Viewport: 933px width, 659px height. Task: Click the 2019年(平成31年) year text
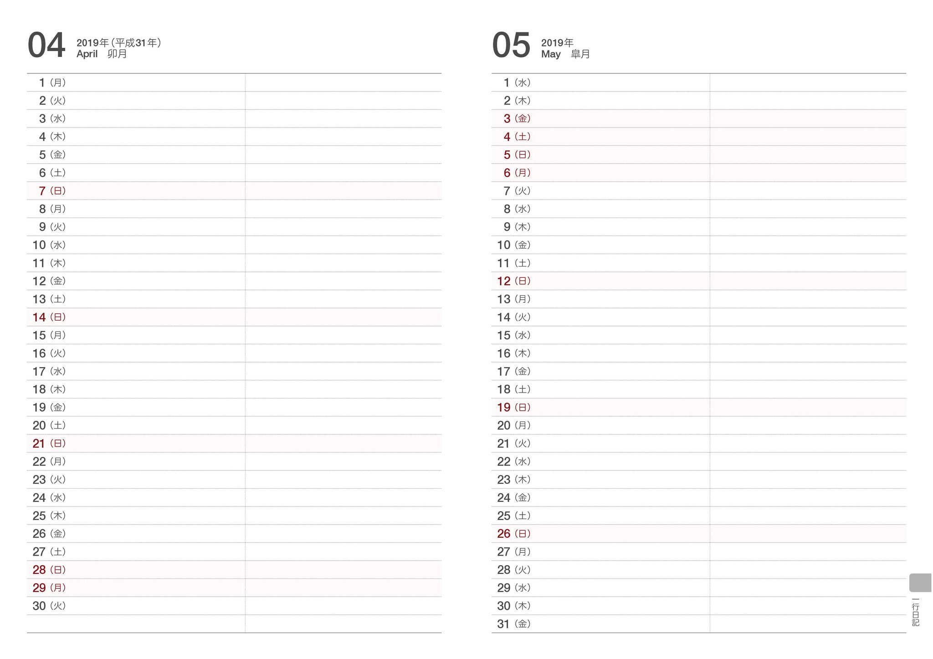pos(118,43)
